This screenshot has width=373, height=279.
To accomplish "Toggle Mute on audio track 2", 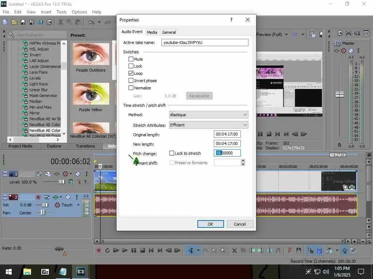I will 68,197.
